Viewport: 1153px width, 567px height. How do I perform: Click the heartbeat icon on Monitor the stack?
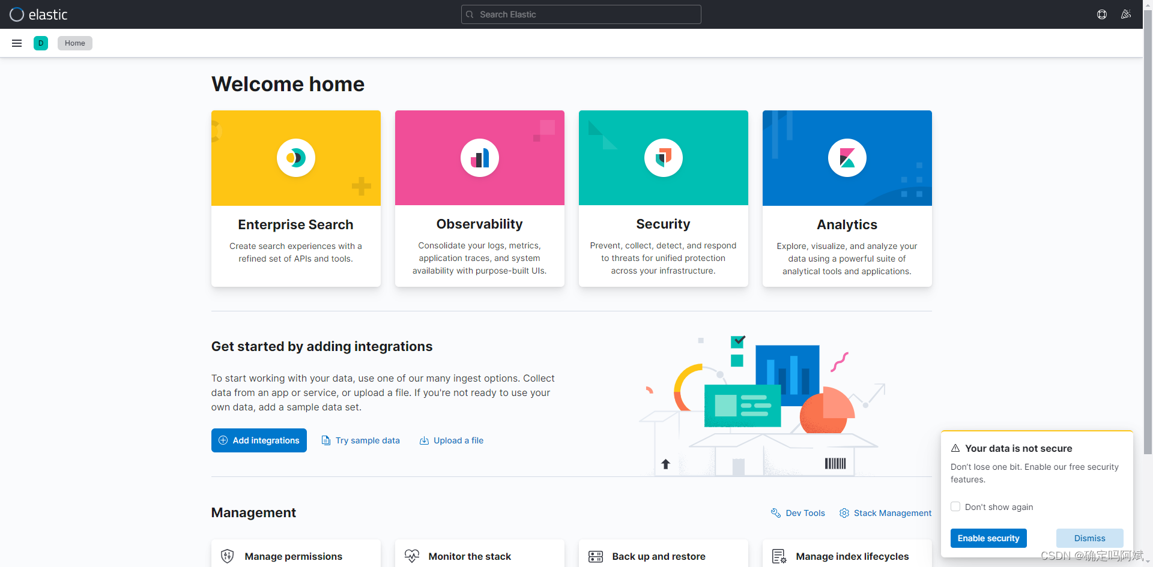point(412,556)
